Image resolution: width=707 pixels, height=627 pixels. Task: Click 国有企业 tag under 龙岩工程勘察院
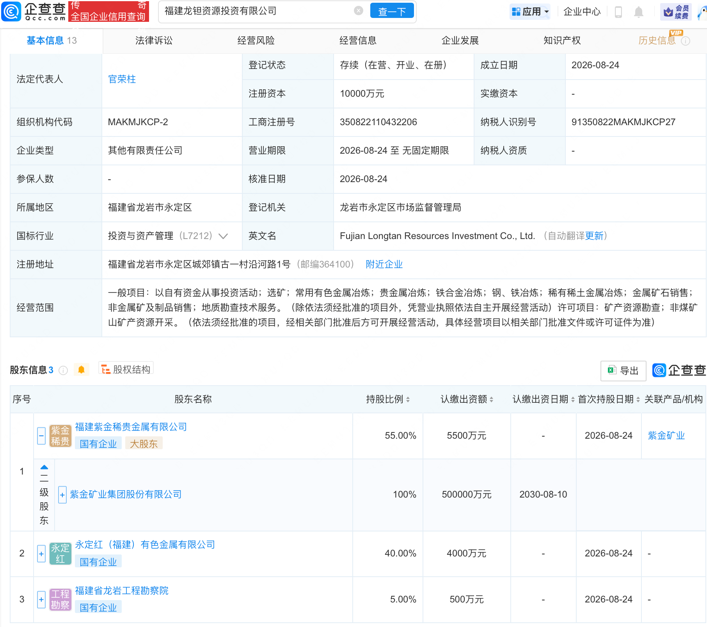[98, 608]
